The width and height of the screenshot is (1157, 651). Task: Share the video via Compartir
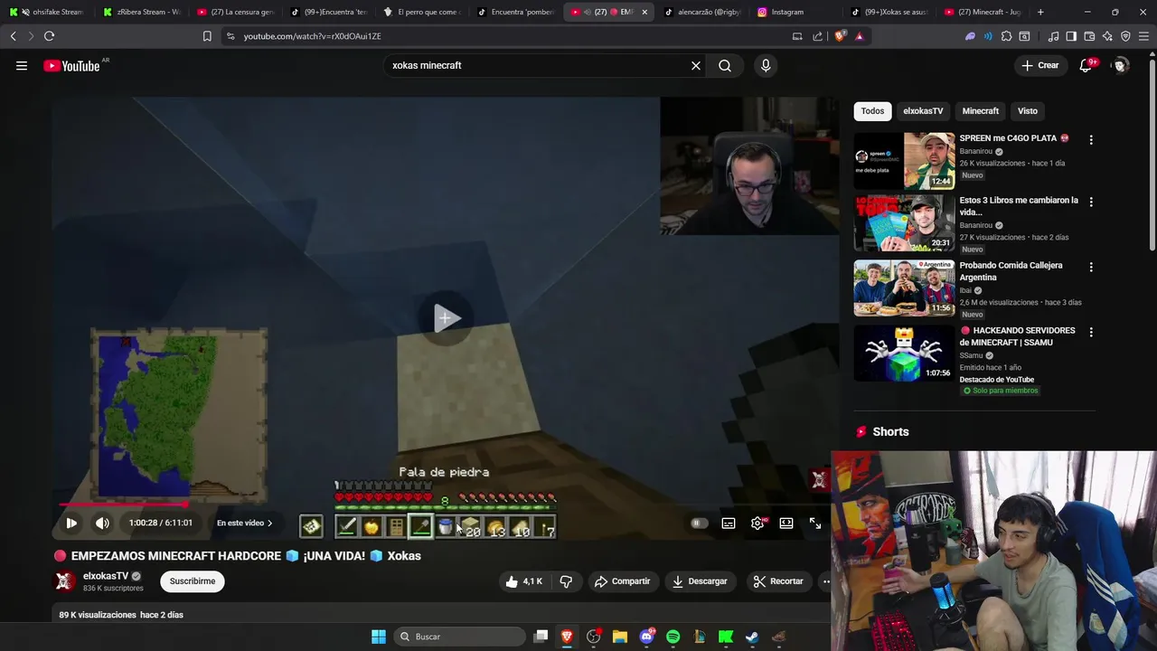tap(622, 581)
